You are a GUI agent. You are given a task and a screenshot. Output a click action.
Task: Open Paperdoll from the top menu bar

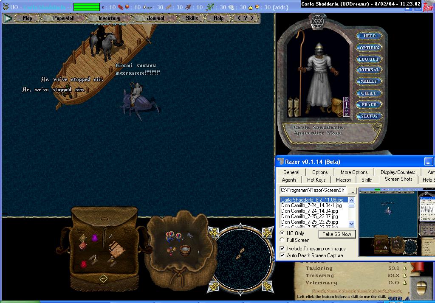pos(64,18)
